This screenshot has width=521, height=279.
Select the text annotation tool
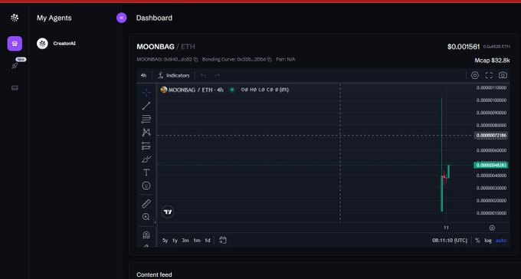click(146, 172)
